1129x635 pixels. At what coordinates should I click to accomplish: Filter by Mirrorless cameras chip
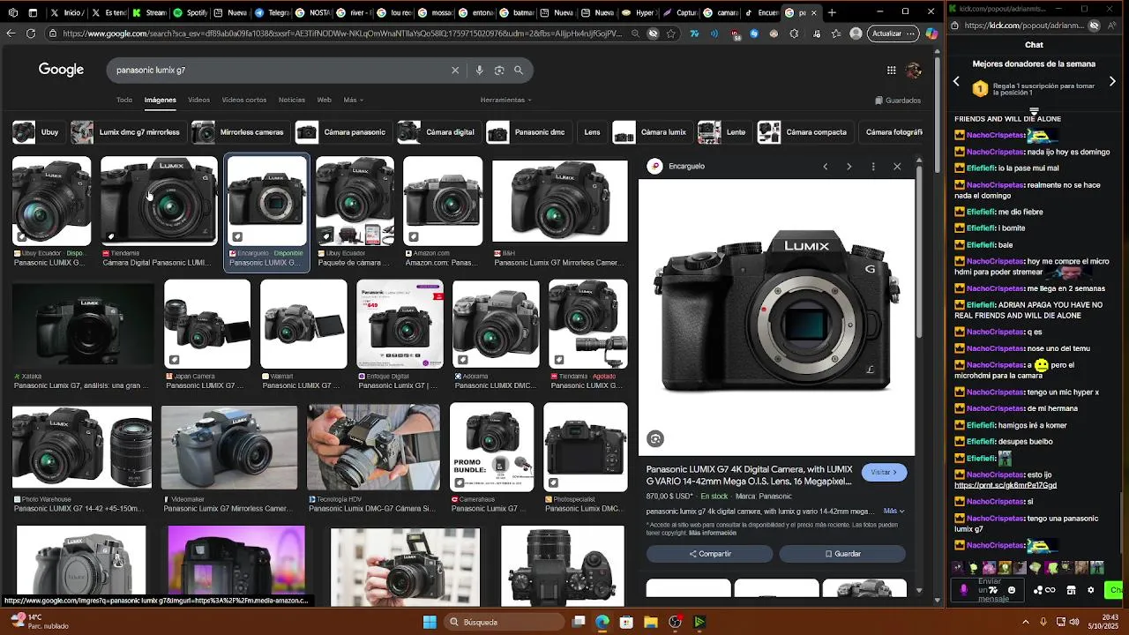[x=239, y=132]
